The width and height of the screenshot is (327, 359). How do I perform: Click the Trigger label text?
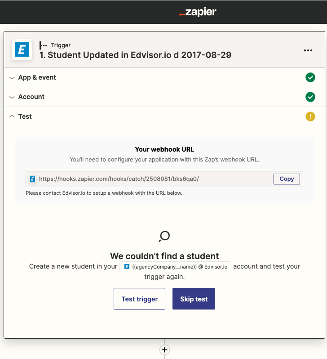61,45
